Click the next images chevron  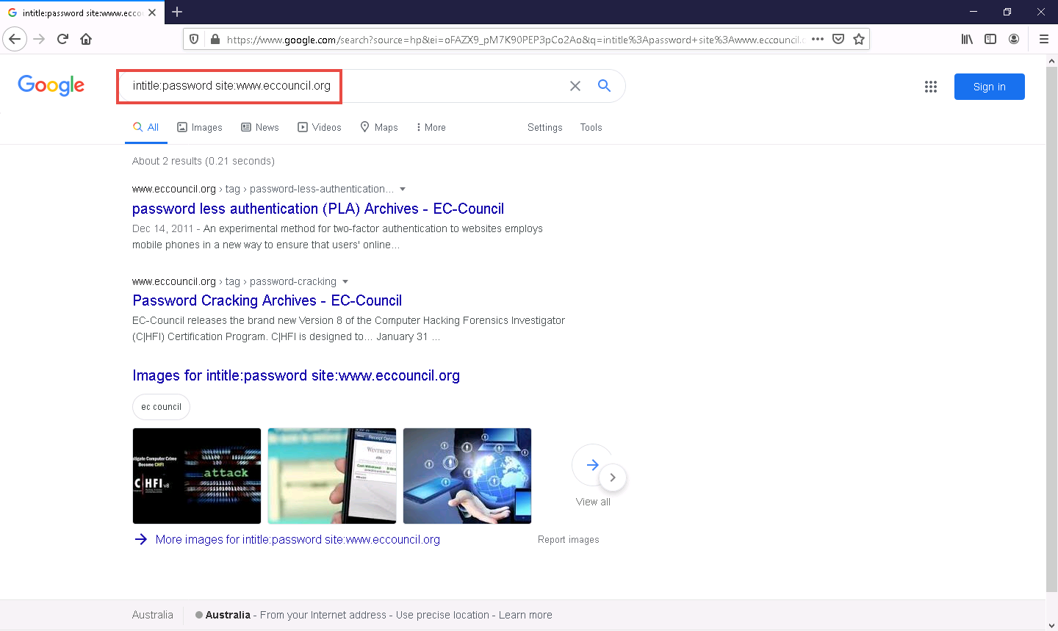click(613, 477)
